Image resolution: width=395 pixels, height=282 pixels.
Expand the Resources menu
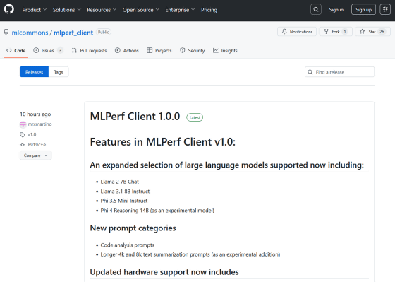point(102,10)
